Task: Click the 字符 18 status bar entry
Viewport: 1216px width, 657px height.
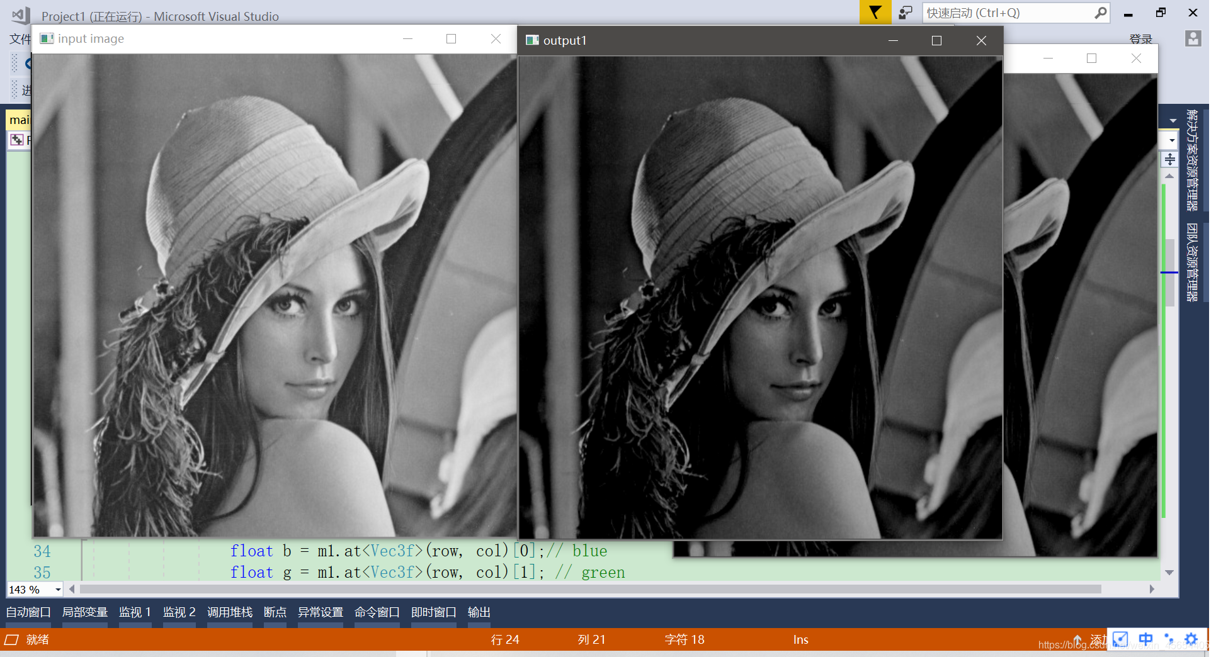Action: point(685,640)
